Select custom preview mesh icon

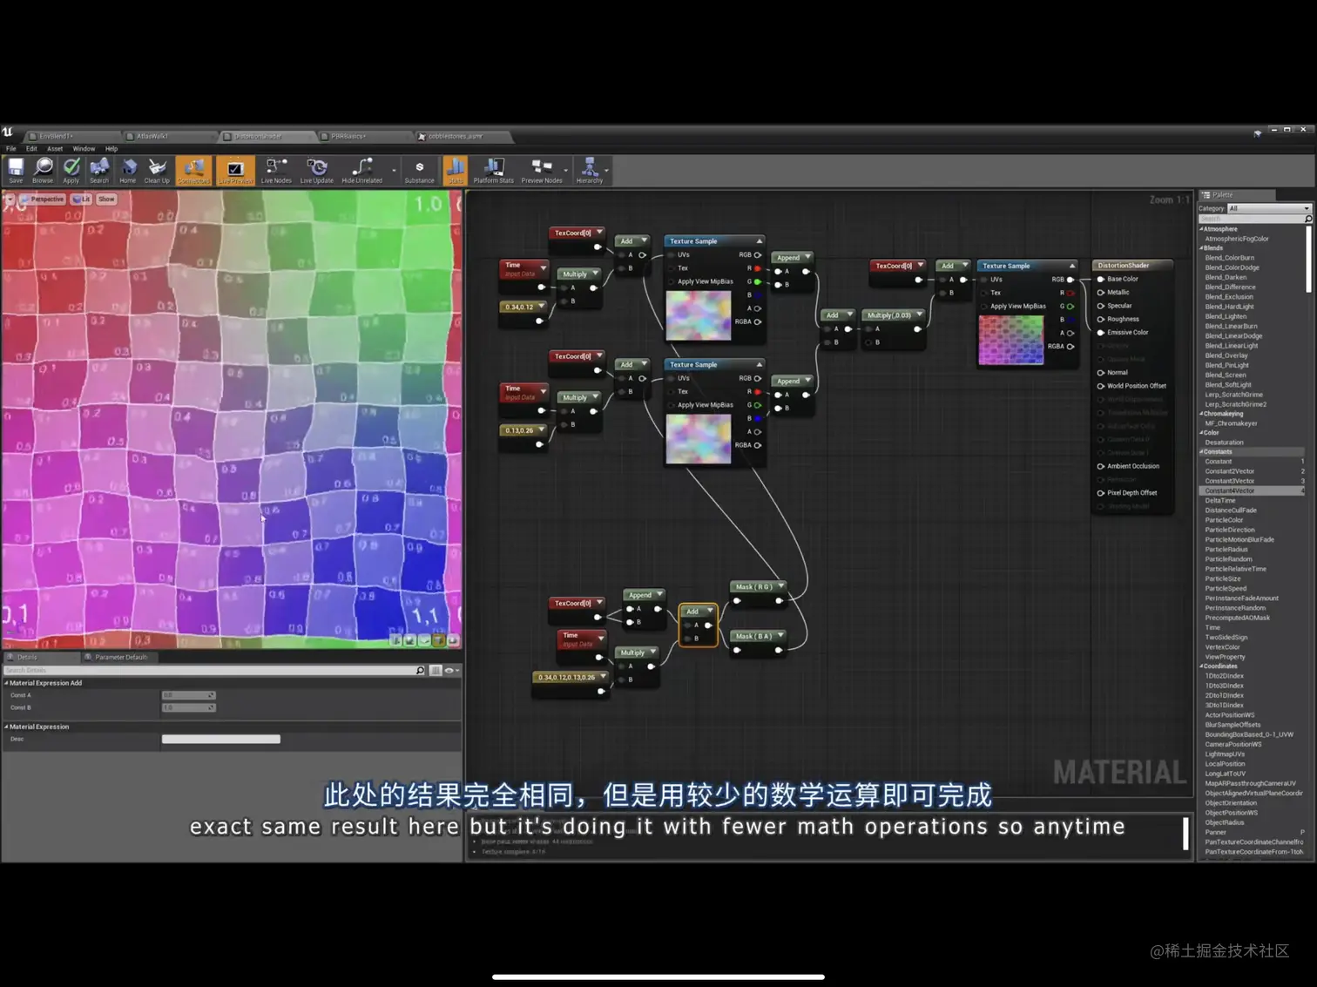(452, 640)
